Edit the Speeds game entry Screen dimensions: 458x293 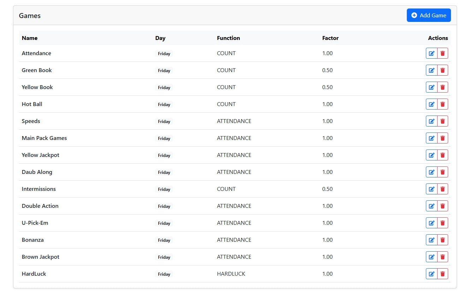[x=432, y=121]
